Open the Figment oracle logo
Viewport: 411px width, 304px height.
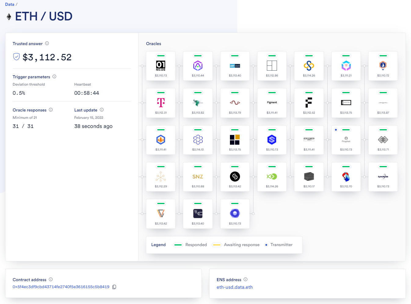tap(272, 103)
